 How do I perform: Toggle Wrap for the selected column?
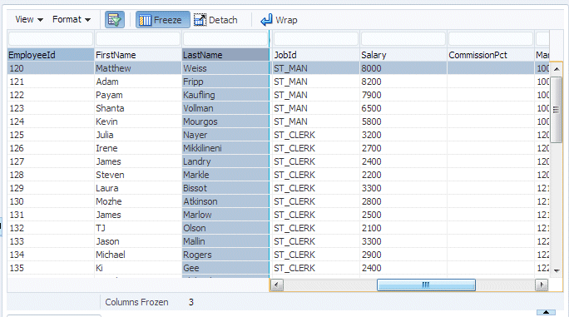[x=279, y=20]
